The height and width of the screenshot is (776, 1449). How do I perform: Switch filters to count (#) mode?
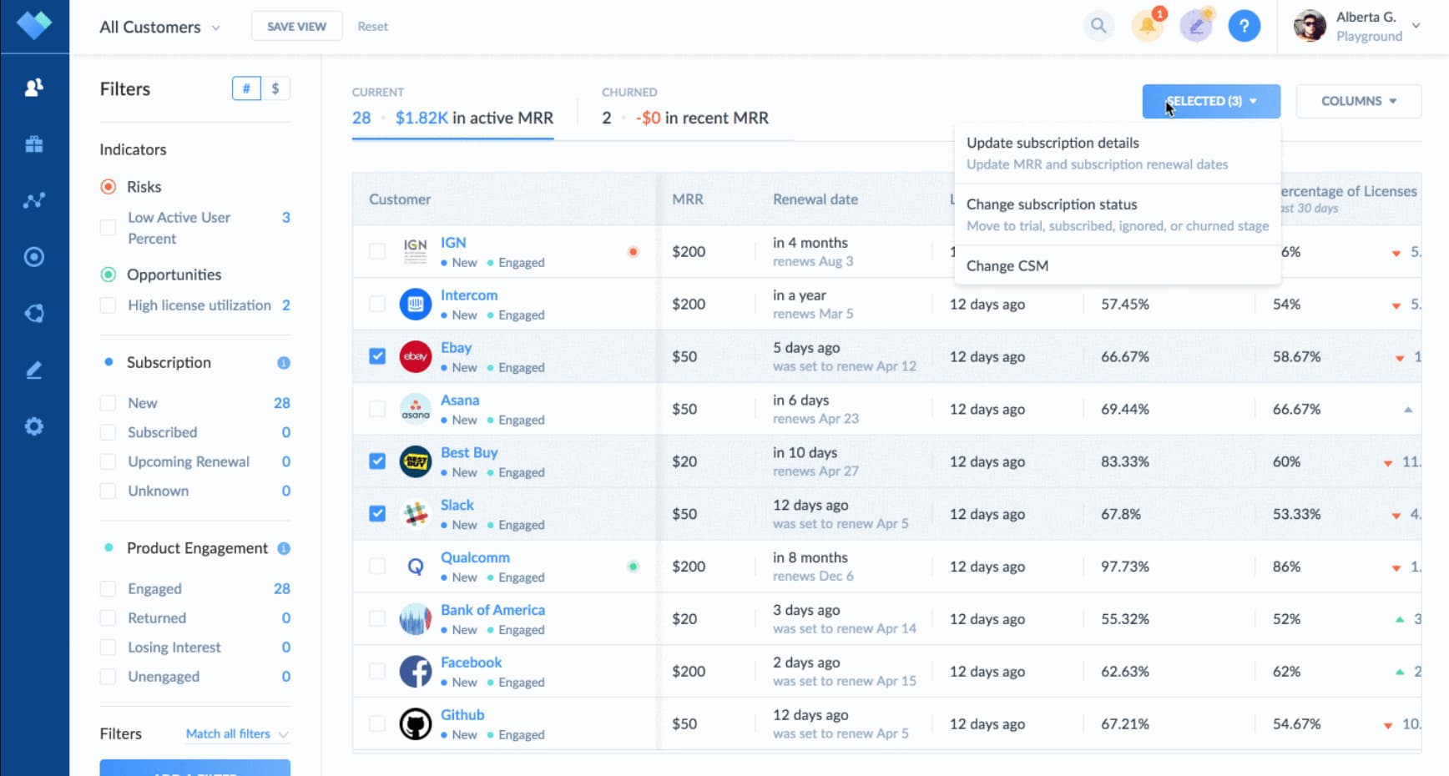coord(246,88)
